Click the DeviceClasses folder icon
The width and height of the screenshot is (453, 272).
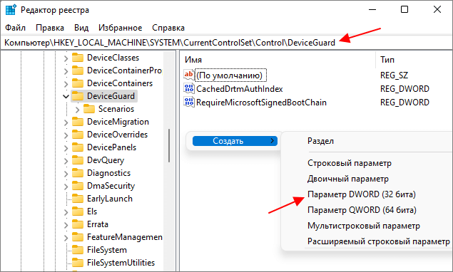[78, 58]
